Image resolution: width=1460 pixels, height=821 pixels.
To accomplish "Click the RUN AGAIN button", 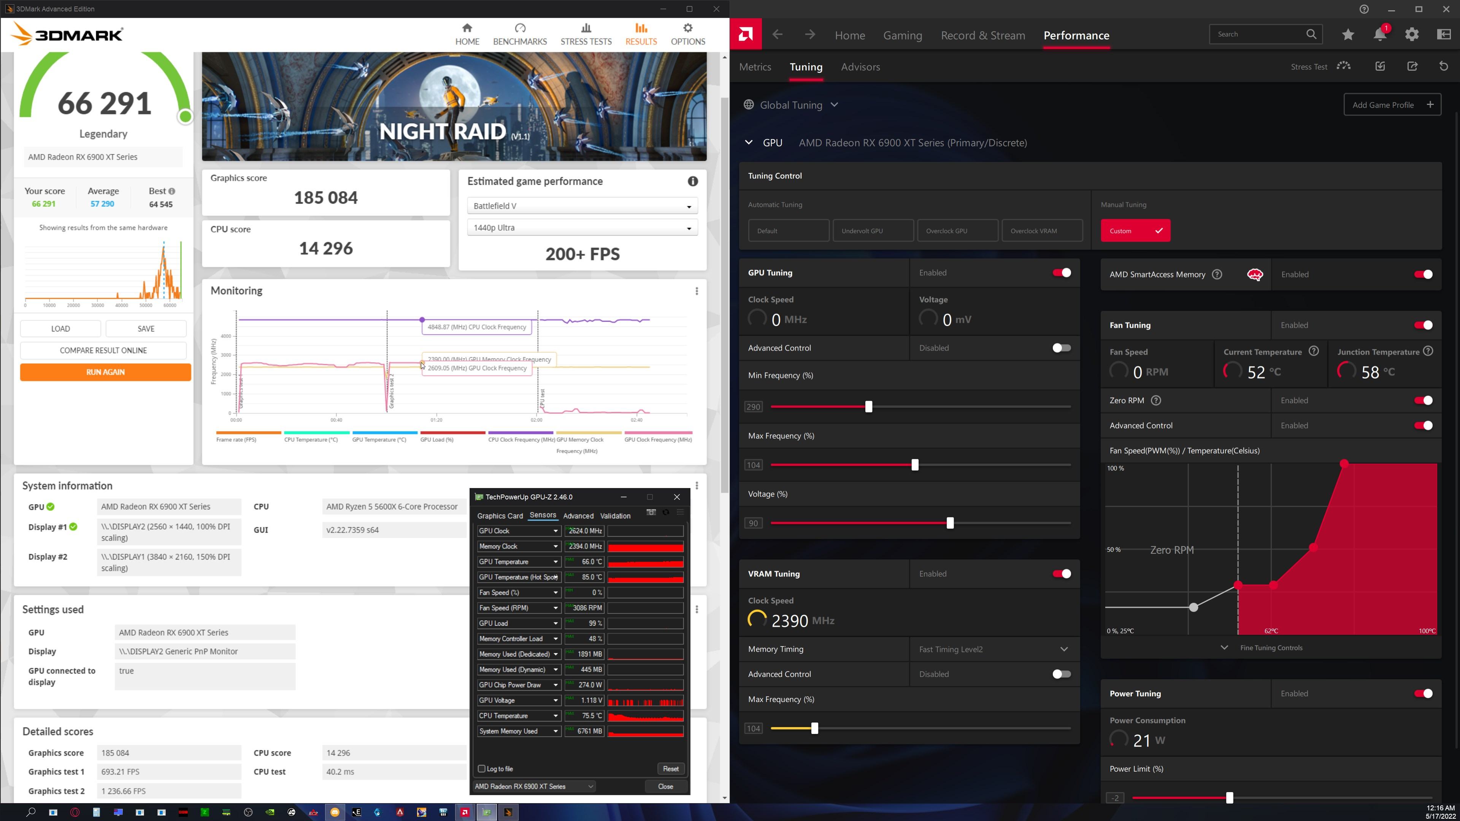I will (105, 372).
